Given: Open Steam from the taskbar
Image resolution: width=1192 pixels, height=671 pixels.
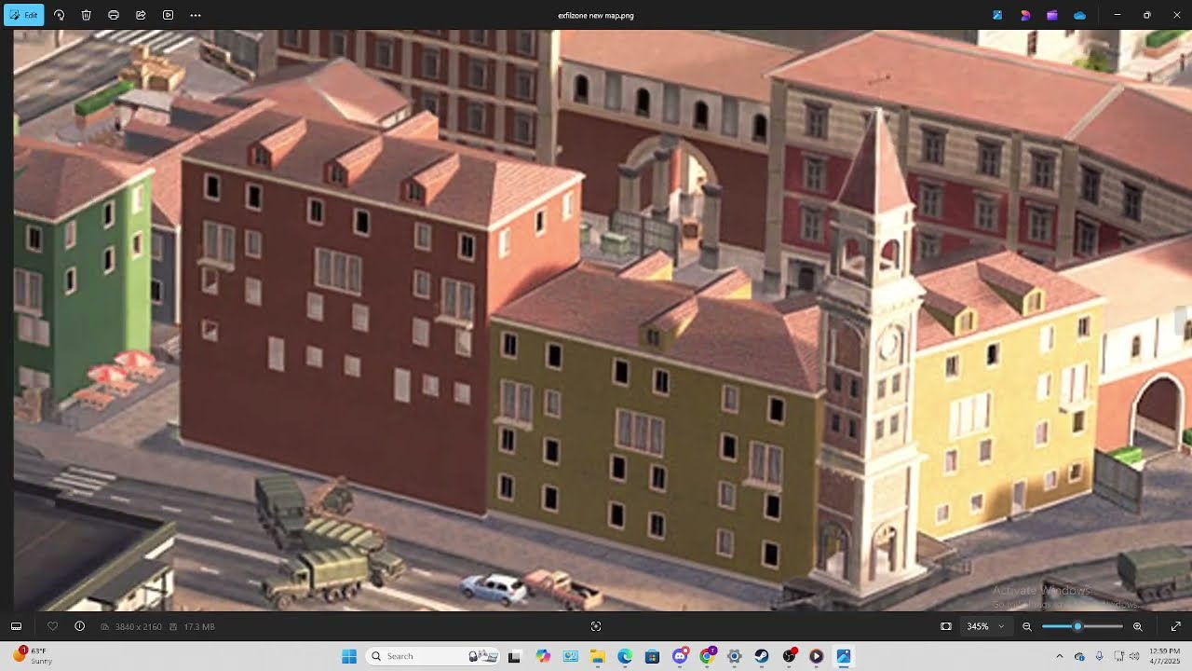Looking at the screenshot, I should click(x=762, y=656).
